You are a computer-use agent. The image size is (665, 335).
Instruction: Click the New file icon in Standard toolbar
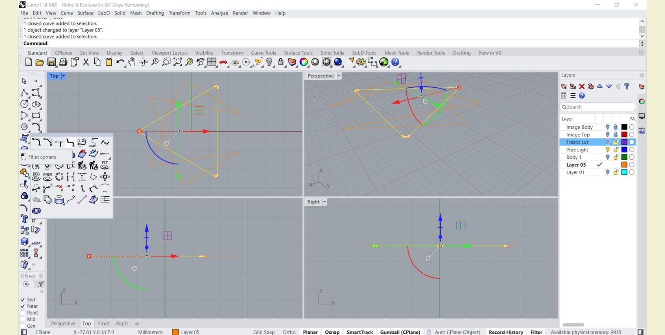(28, 62)
